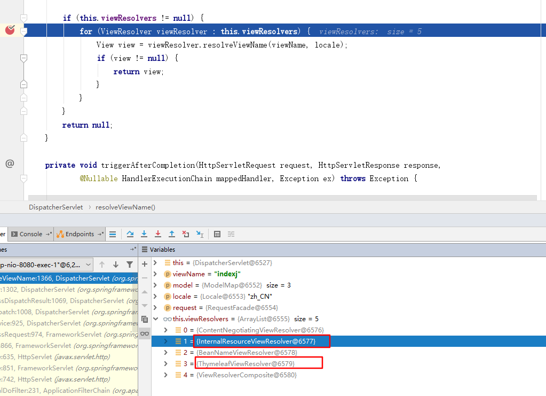Collapse the this.viewResolvers variable node

click(156, 319)
